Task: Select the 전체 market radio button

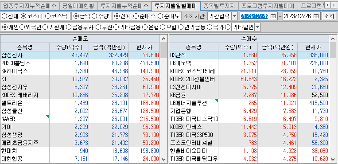Action: 4,16
